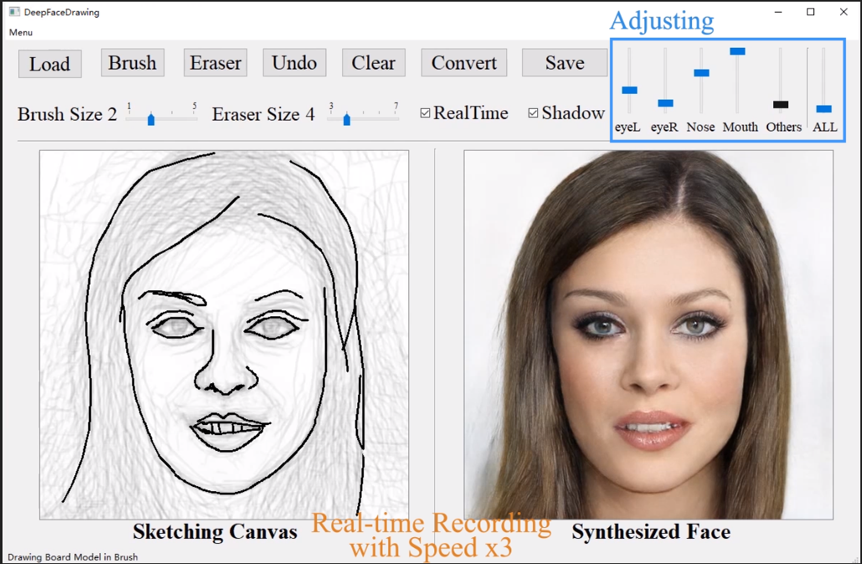Disable the Shadow checkbox
Screen dimensions: 862x564
point(533,113)
